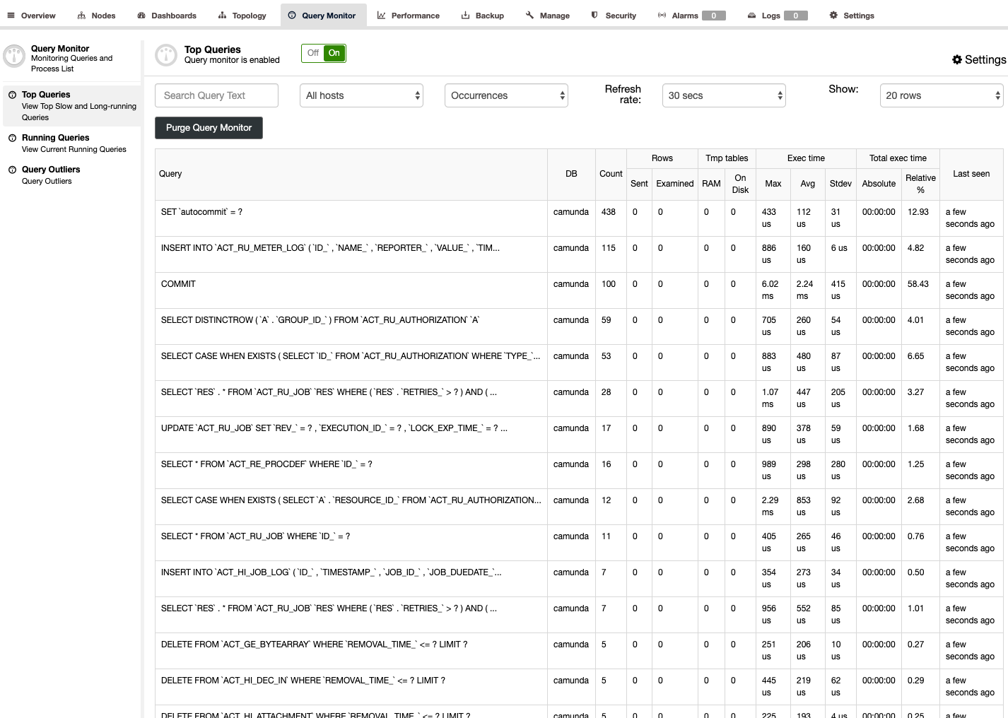The image size is (1008, 718).
Task: Click the Security shield icon
Action: [594, 15]
